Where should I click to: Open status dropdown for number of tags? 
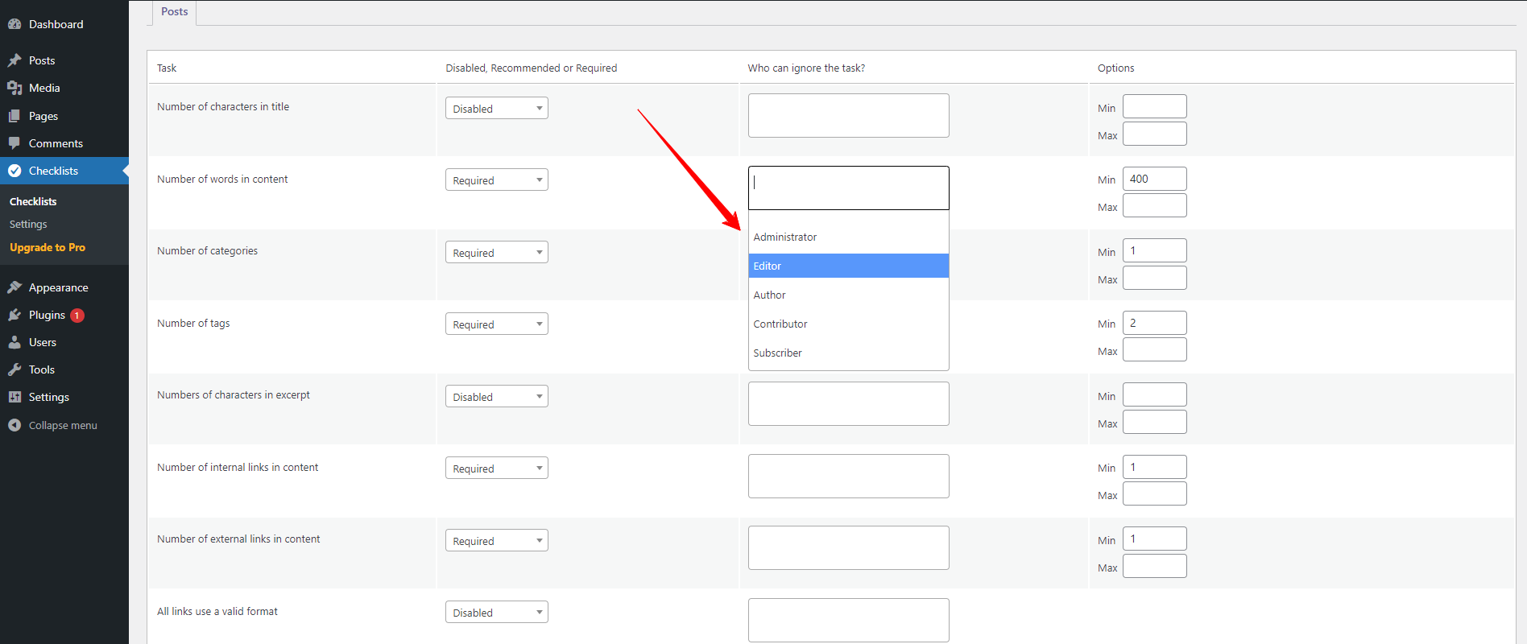point(497,324)
